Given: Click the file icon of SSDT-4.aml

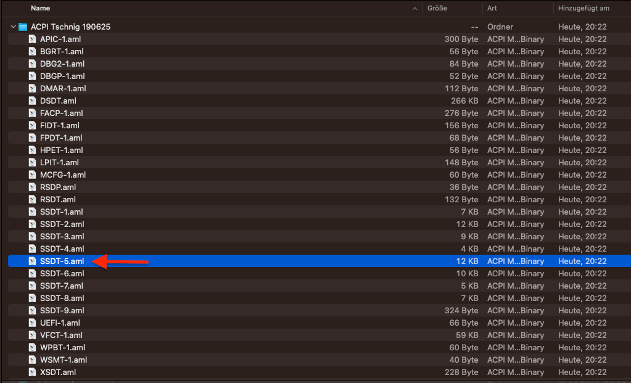Looking at the screenshot, I should pos(32,249).
